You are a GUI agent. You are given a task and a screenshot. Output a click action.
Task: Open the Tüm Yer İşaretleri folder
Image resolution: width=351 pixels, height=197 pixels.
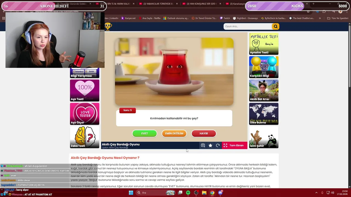338,18
